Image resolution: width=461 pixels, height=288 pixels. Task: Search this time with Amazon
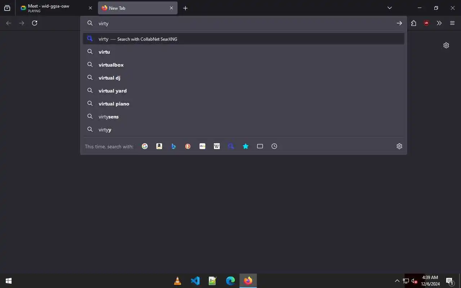[159, 146]
